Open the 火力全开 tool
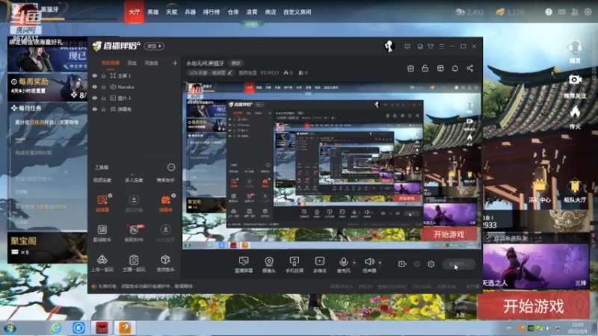Screen dimensions: 598x336 (x=165, y=233)
